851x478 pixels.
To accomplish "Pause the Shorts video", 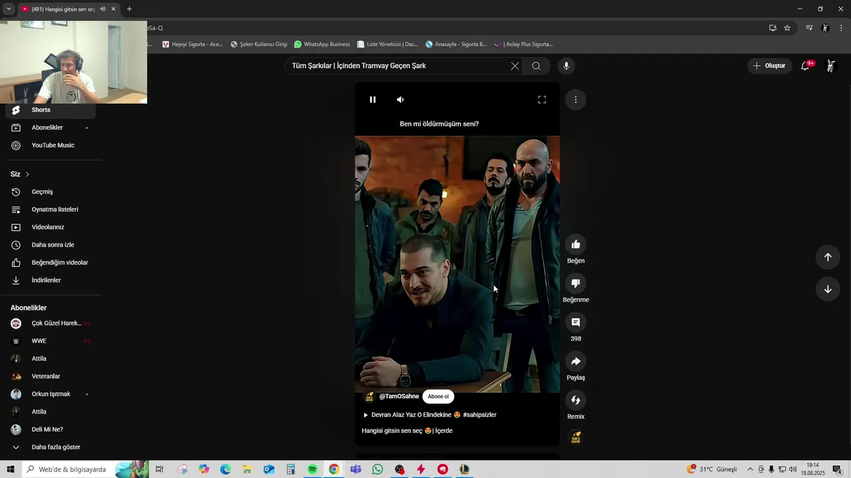I will click(x=372, y=100).
